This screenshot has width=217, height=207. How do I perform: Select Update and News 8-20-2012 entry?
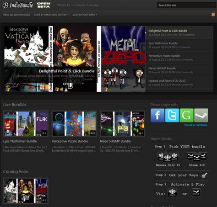[167, 81]
